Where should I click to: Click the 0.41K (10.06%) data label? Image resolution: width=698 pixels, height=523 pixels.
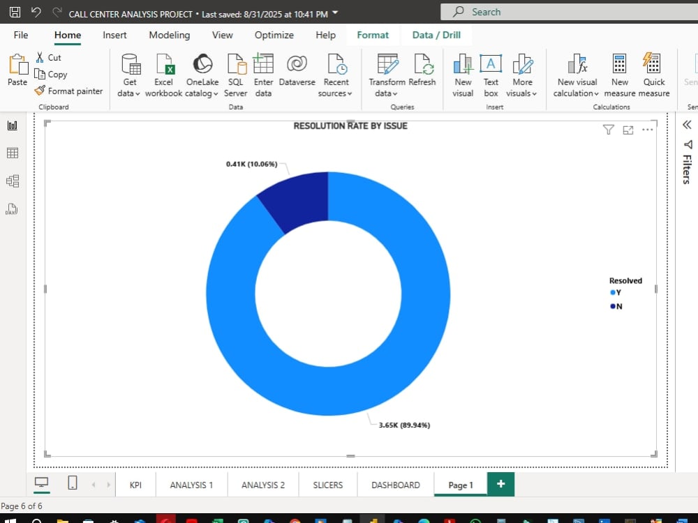tap(251, 164)
